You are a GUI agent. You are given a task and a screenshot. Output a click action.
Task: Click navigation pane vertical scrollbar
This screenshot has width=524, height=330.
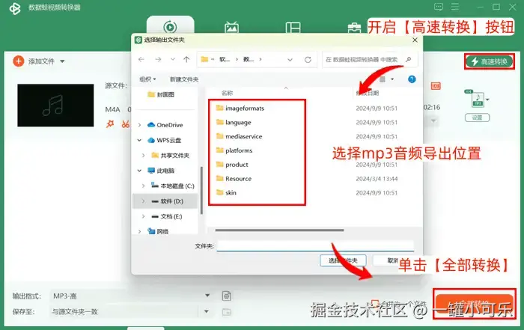201,190
